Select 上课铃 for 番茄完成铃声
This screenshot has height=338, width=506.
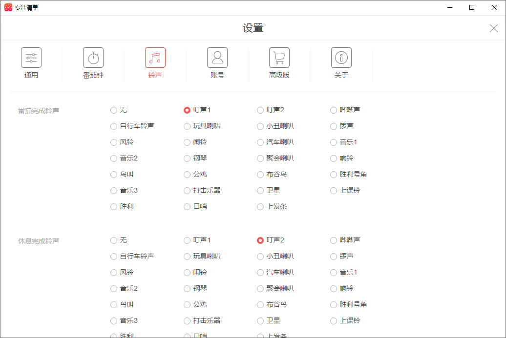[334, 191]
